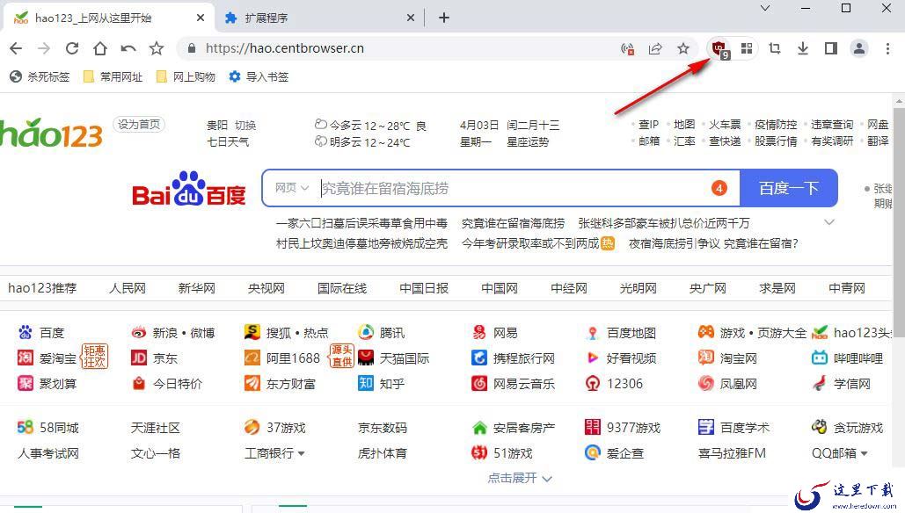Open uBlock shield extension icon
Image resolution: width=905 pixels, height=513 pixels.
click(x=719, y=49)
